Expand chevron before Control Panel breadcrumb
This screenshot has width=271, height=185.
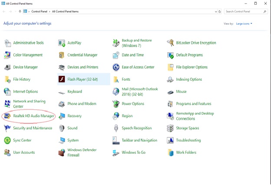pos(29,12)
